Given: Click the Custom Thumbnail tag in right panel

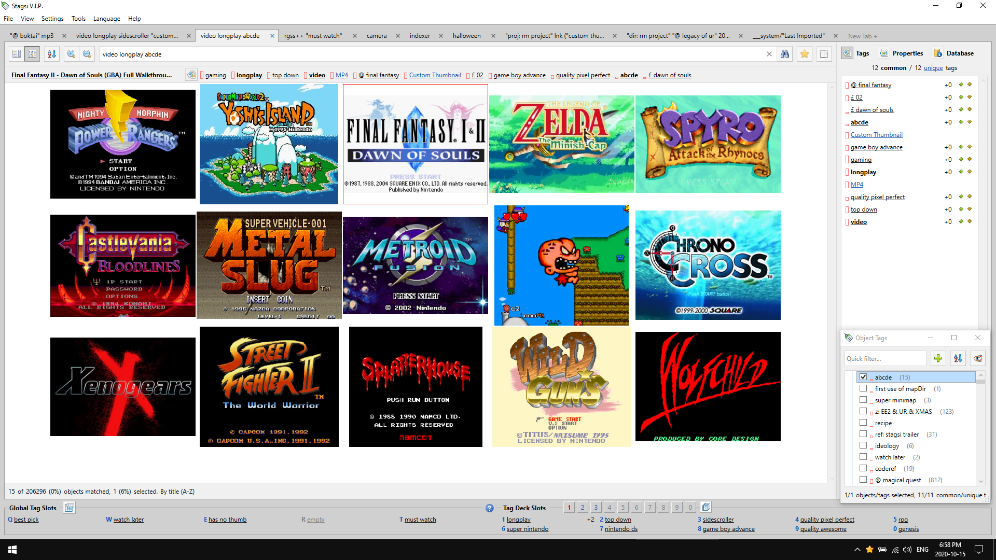Looking at the screenshot, I should (876, 135).
